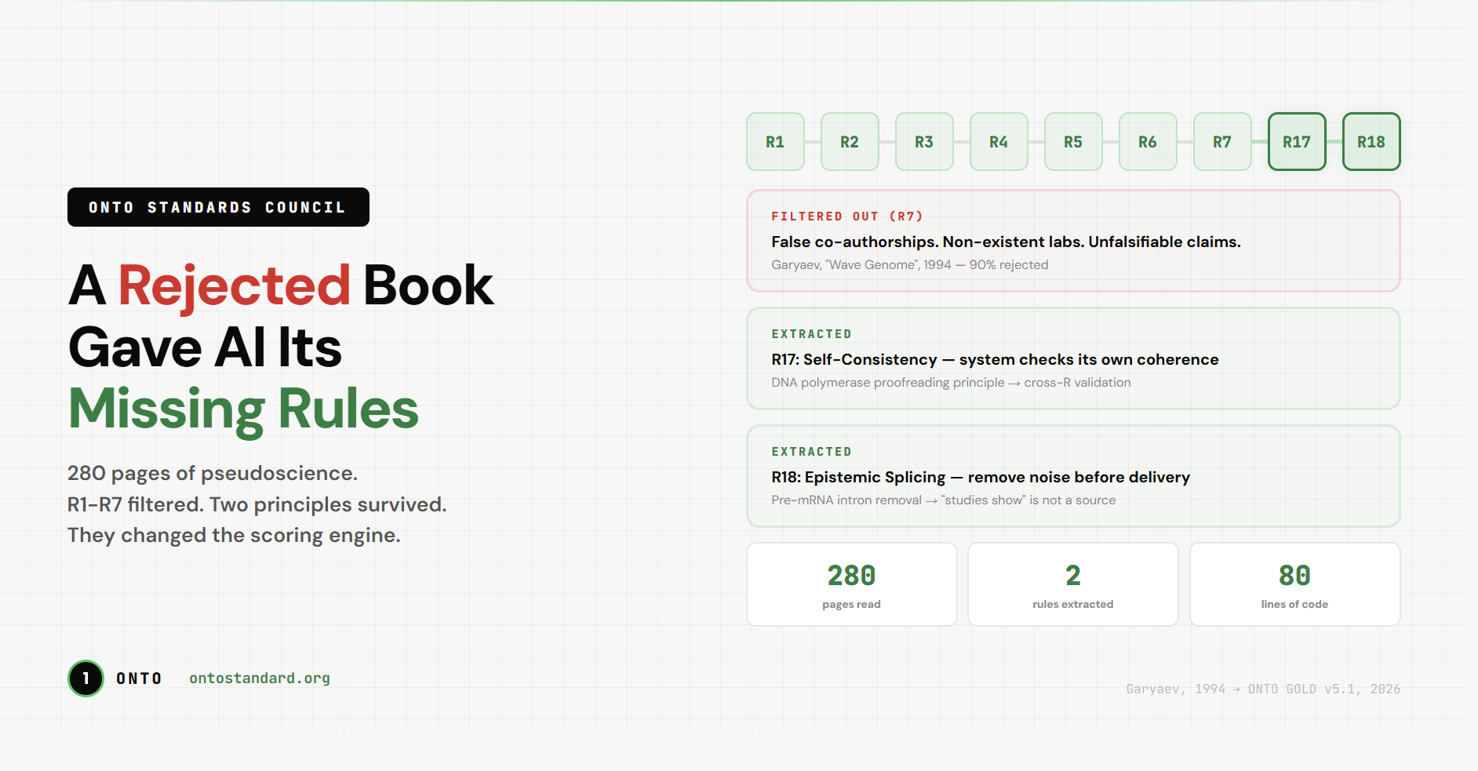Screen dimensions: 1478x771
Task: Select the R4 rule chip
Action: 999,142
